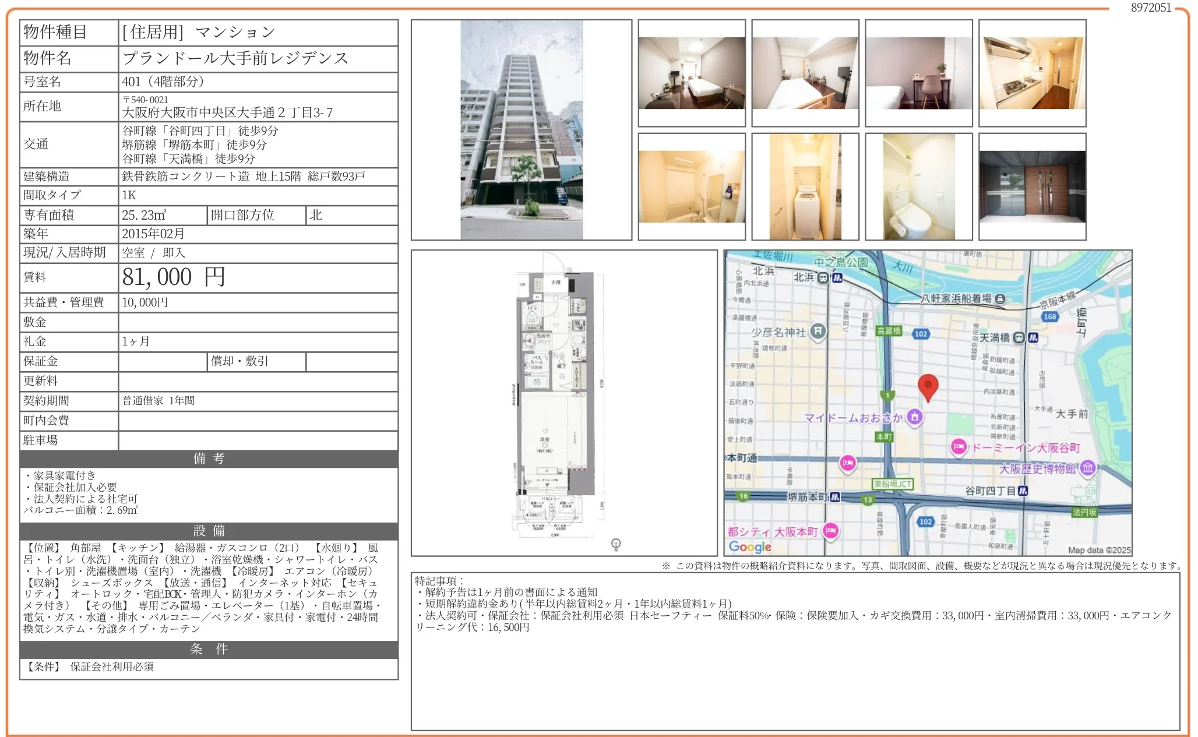Click the Google logo on the map
This screenshot has width=1198, height=737.
pos(750,546)
